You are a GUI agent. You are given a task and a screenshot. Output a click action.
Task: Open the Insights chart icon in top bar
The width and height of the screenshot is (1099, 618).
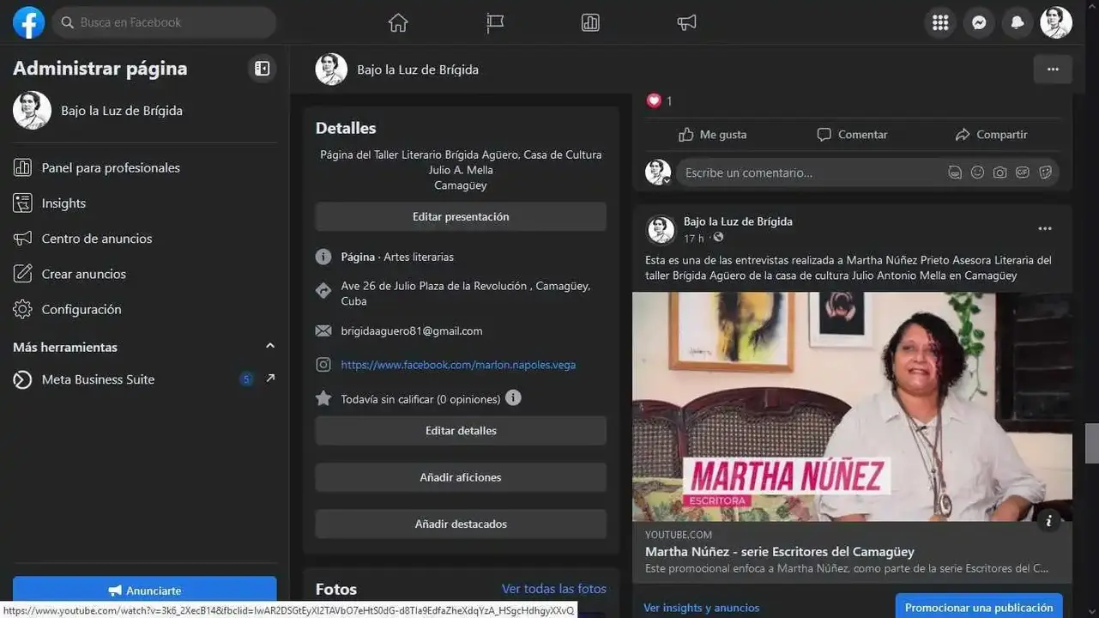point(590,23)
